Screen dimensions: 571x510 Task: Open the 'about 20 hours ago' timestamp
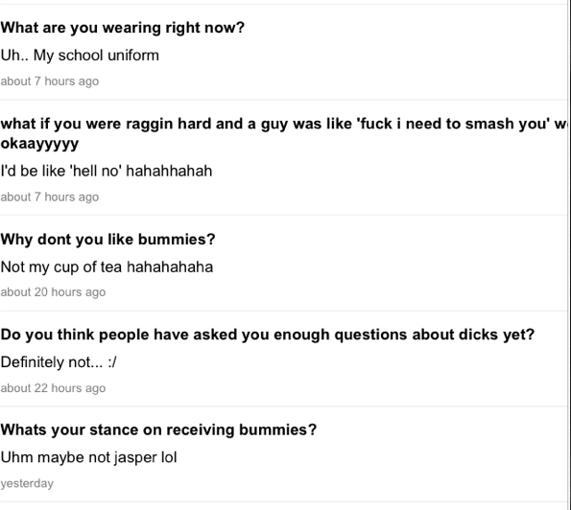click(53, 292)
